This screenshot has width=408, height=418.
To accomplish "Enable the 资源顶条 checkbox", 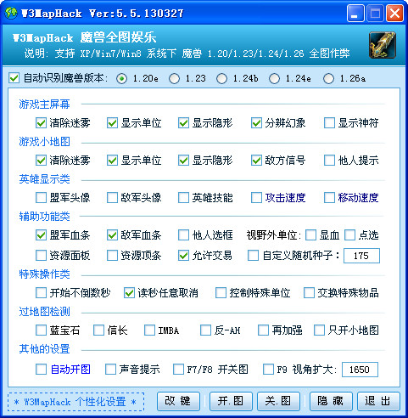I will [112, 256].
